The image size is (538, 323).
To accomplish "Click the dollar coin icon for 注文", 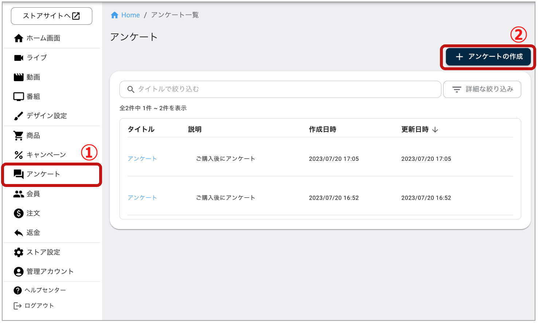I will 19,213.
